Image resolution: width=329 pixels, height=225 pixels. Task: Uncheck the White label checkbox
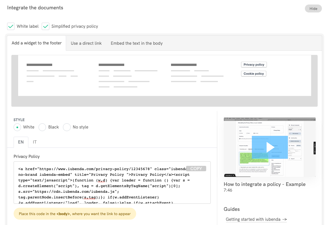point(10,26)
